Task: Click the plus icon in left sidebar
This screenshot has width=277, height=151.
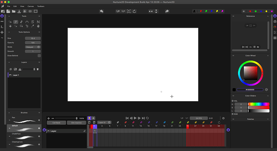Action: pyautogui.click(x=2, y=33)
